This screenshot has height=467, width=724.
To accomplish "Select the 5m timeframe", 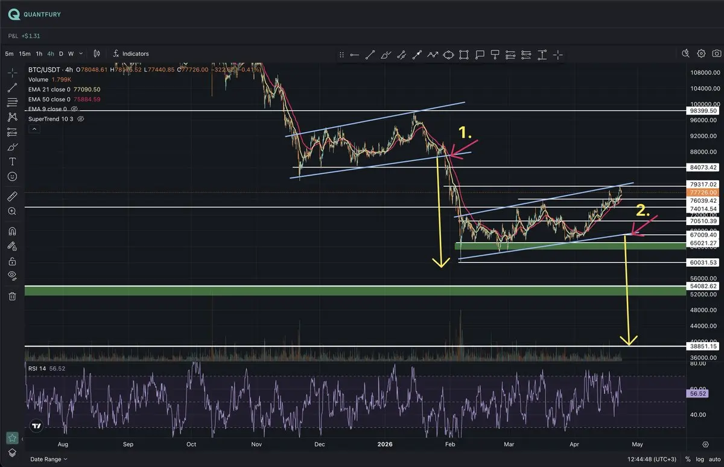I will [9, 54].
